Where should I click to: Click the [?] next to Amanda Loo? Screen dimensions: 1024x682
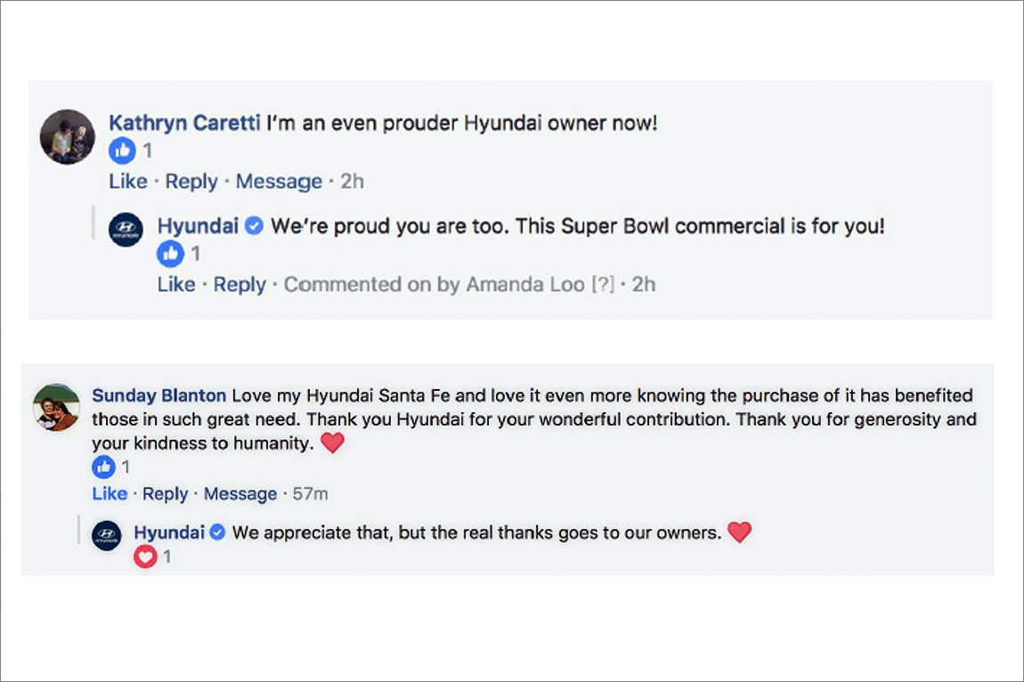pyautogui.click(x=603, y=285)
